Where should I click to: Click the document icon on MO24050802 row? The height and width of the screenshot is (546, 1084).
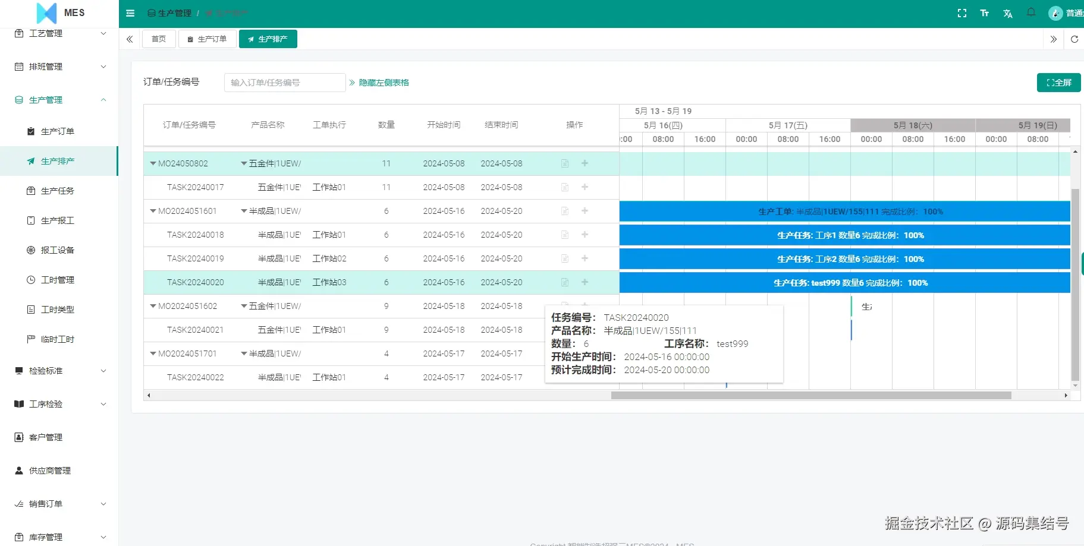(564, 163)
